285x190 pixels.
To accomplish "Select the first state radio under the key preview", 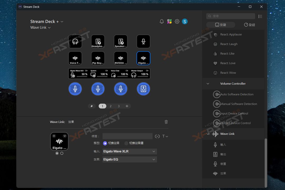I will click(57, 153).
